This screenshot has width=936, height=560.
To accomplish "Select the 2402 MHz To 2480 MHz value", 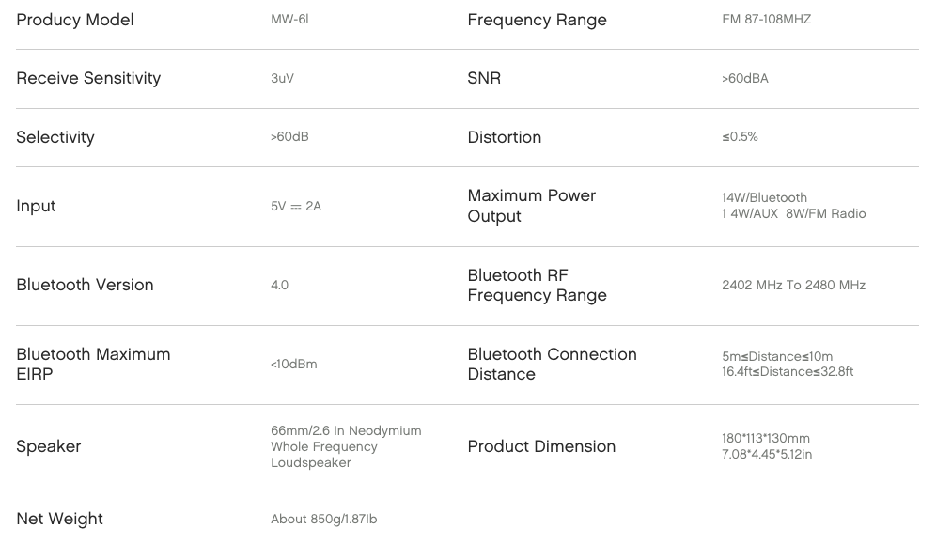I will (793, 285).
